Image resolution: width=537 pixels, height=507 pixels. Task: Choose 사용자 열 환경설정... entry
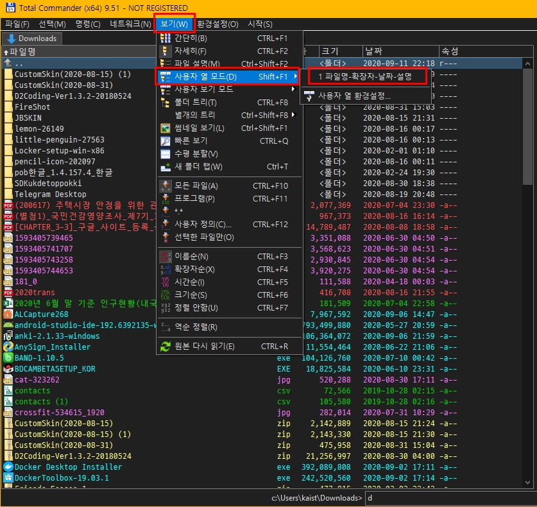coord(366,96)
